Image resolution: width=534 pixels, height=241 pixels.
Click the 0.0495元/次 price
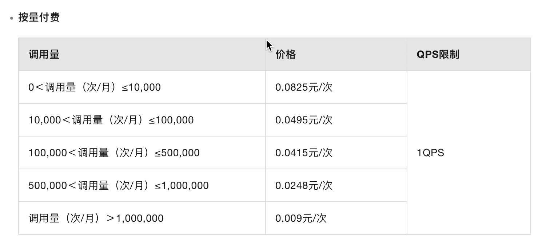304,120
